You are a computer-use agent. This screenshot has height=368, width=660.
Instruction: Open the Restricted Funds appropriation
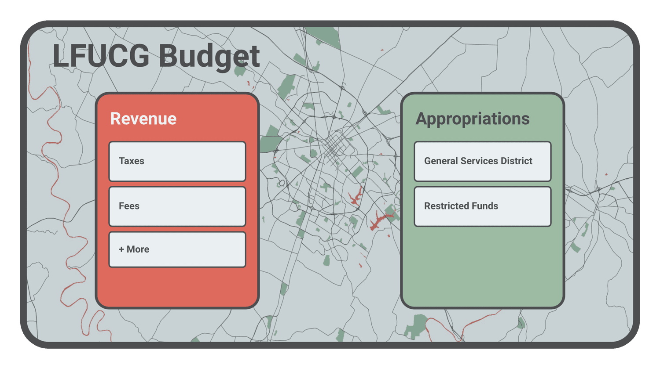[x=482, y=206]
